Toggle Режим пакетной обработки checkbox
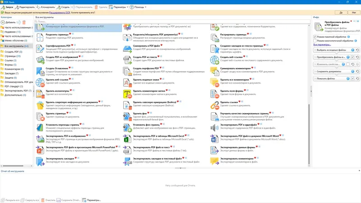Screen dimensions: 361x203 pos(315,37)
